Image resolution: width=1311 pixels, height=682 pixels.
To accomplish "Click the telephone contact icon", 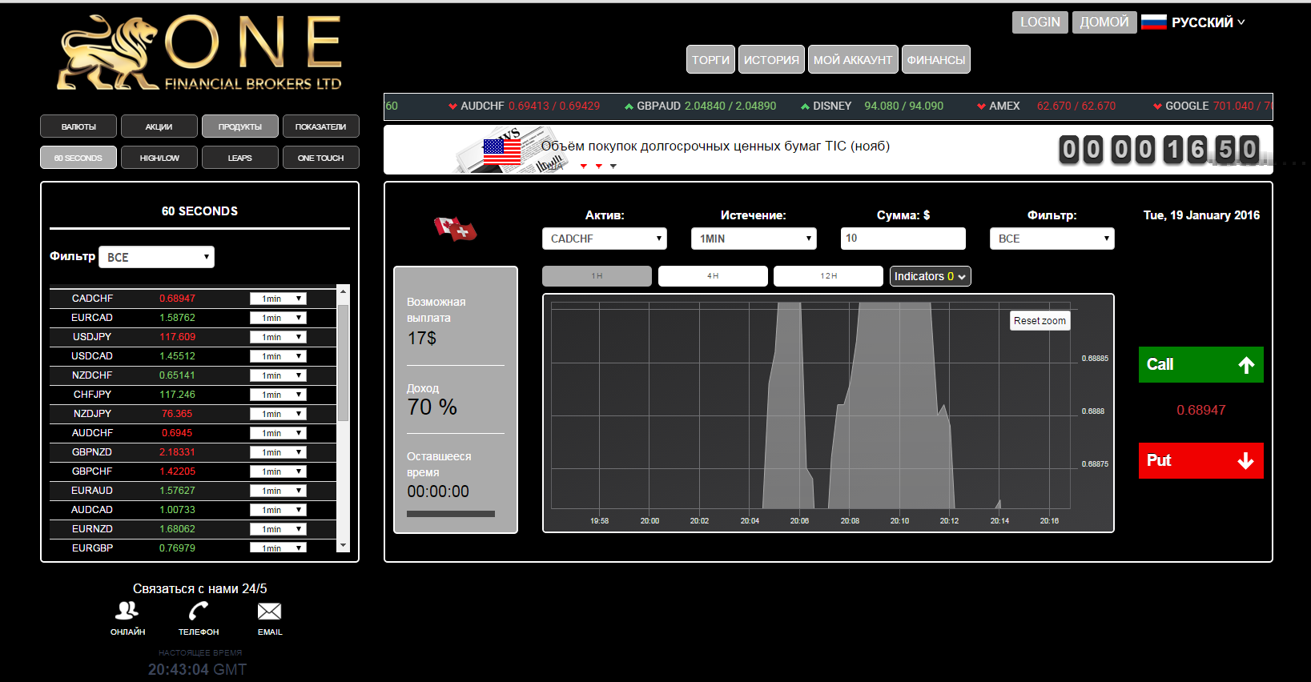I will click(x=199, y=612).
